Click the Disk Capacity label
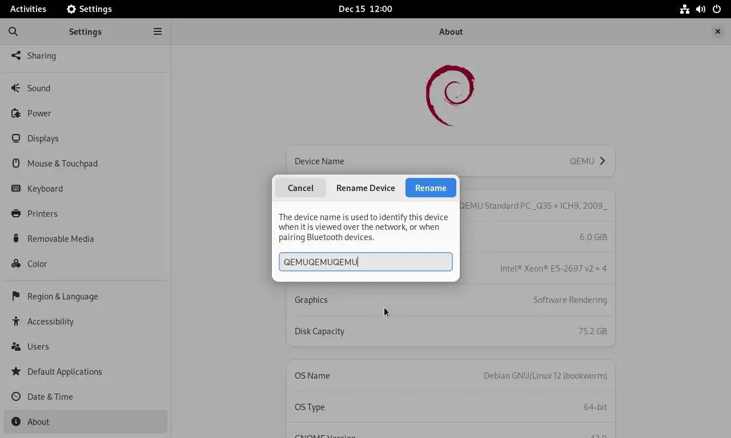 (319, 331)
